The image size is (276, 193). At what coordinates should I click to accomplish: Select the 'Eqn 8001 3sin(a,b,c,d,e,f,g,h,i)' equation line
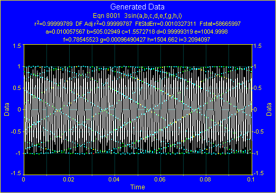tap(137, 16)
